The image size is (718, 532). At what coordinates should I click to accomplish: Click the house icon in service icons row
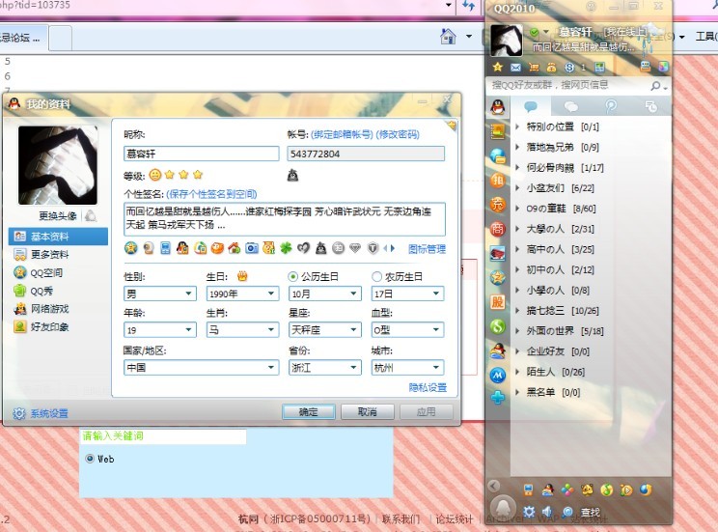[x=235, y=248]
